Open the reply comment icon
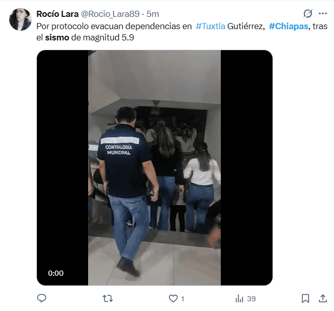Image resolution: width=334 pixels, height=311 pixels. [41, 298]
